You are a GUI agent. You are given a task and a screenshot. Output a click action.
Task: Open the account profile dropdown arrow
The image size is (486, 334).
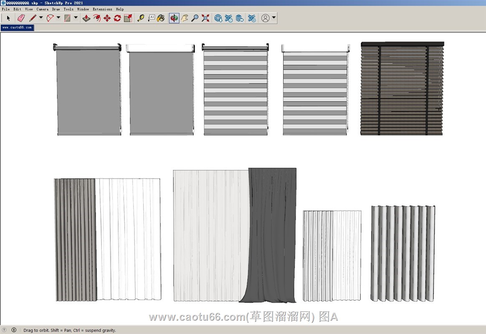[x=274, y=18]
